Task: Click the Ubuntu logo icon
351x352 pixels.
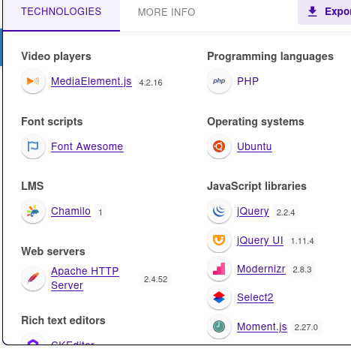Action: coord(219,146)
